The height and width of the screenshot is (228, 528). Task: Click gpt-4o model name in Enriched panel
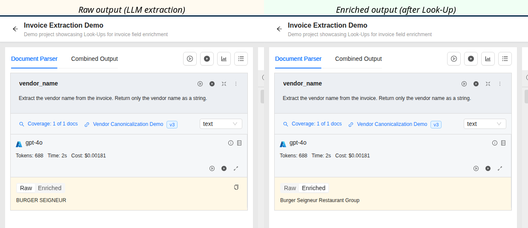(x=298, y=142)
